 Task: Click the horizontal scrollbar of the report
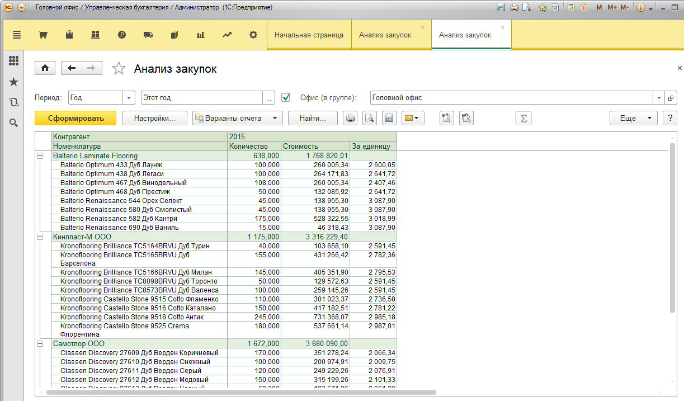click(242, 393)
